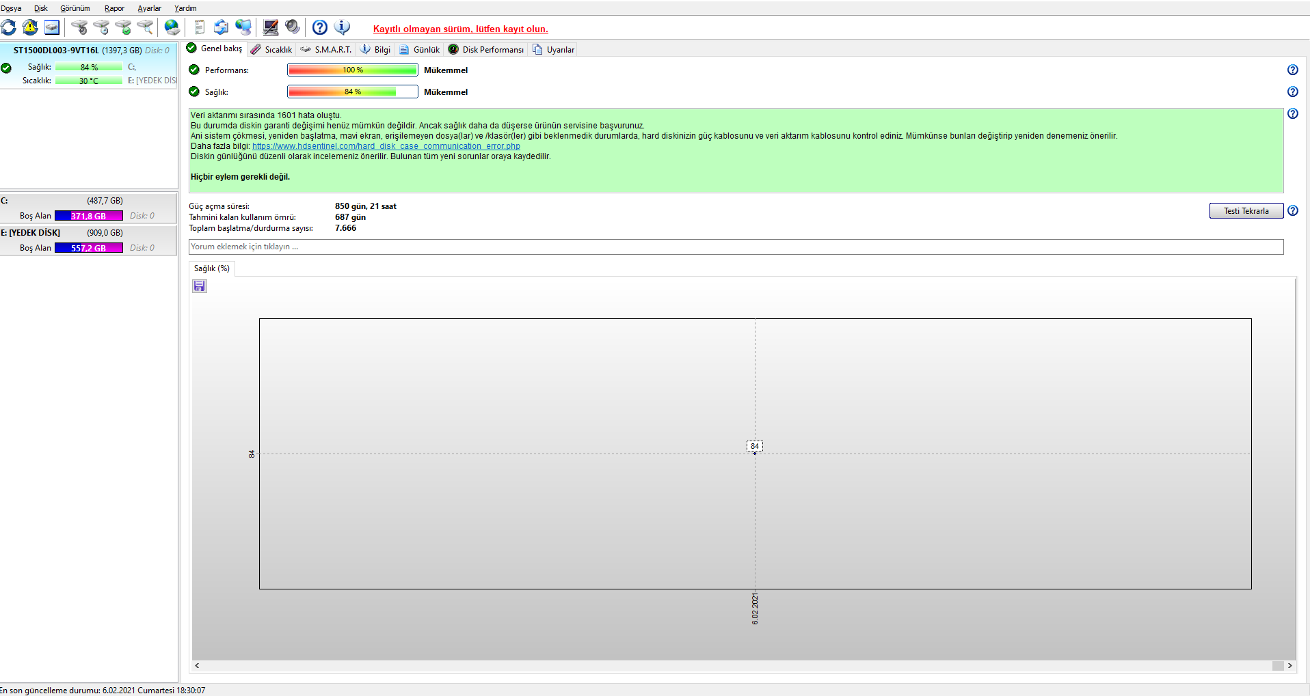Click the 30 °C temperature bar in disk list
Screen dimensions: 1310x696
pyautogui.click(x=89, y=81)
